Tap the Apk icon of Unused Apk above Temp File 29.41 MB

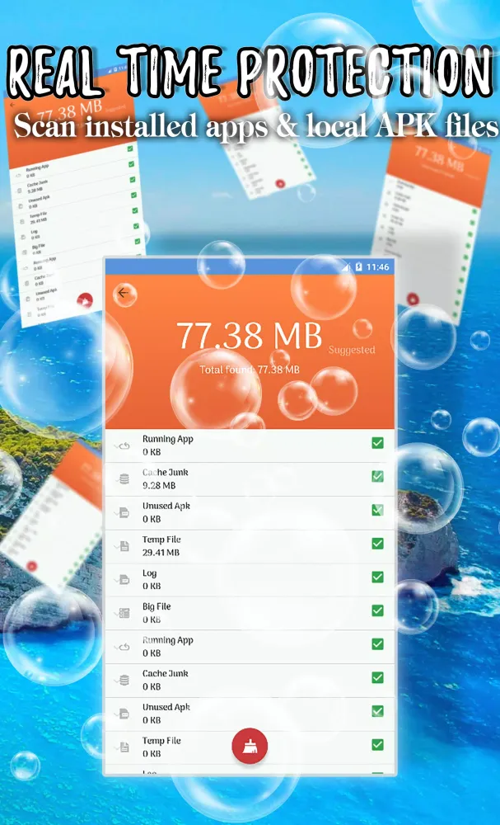click(x=124, y=512)
